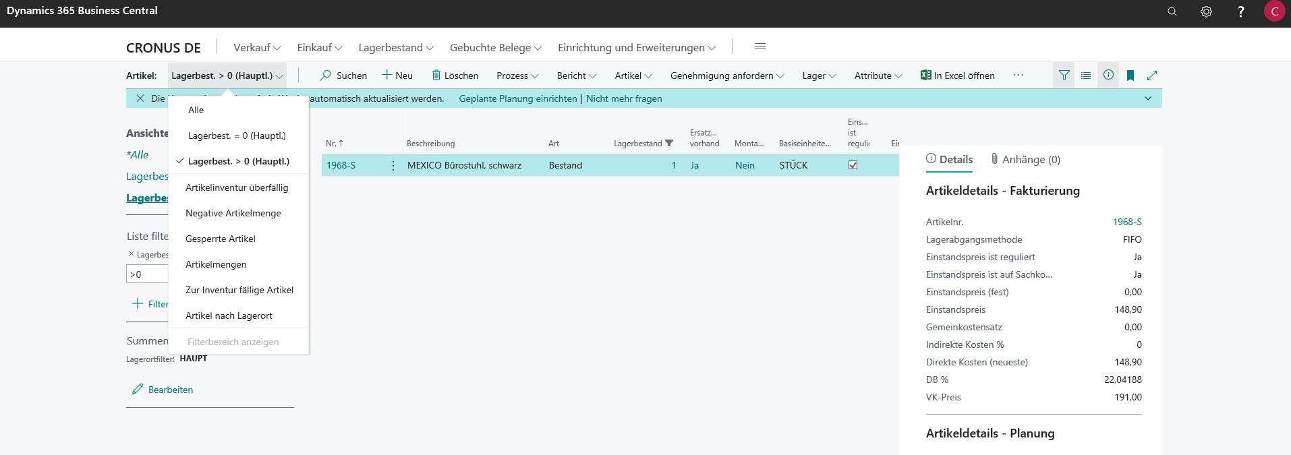Toggle the FactBox info pane icon
Image resolution: width=1291 pixels, height=455 pixels.
click(1108, 75)
